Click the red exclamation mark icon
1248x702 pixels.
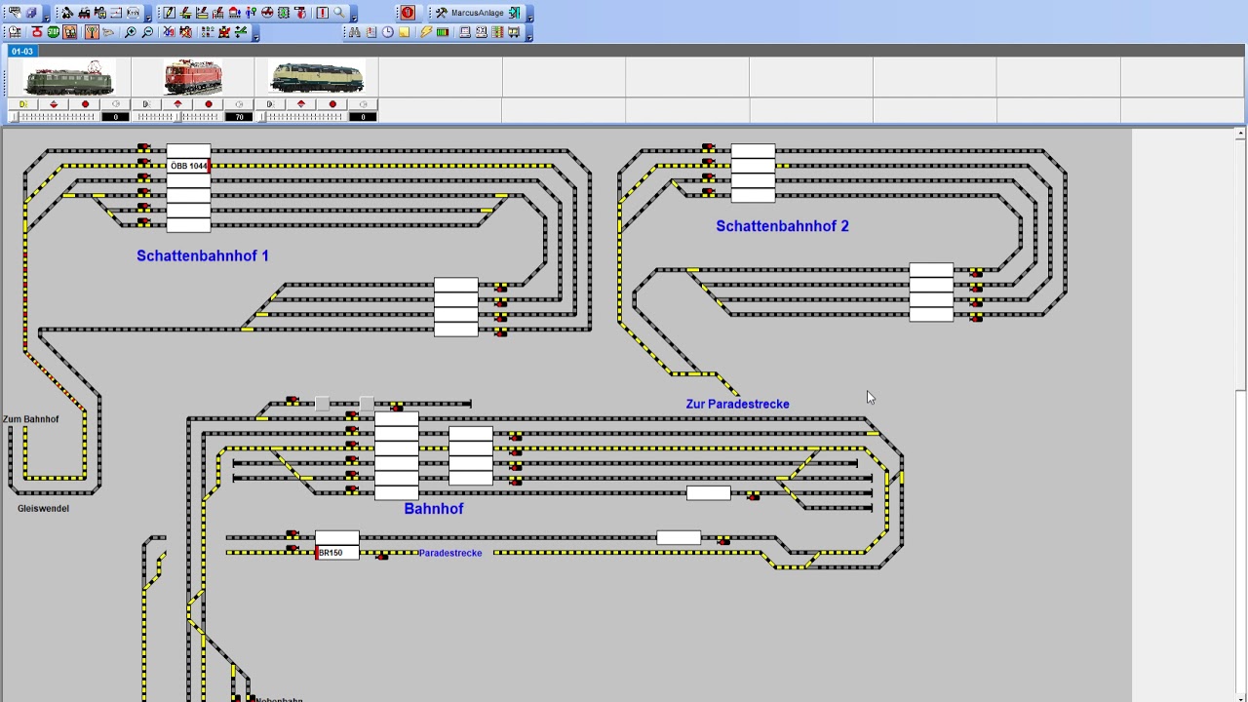[x=322, y=13]
